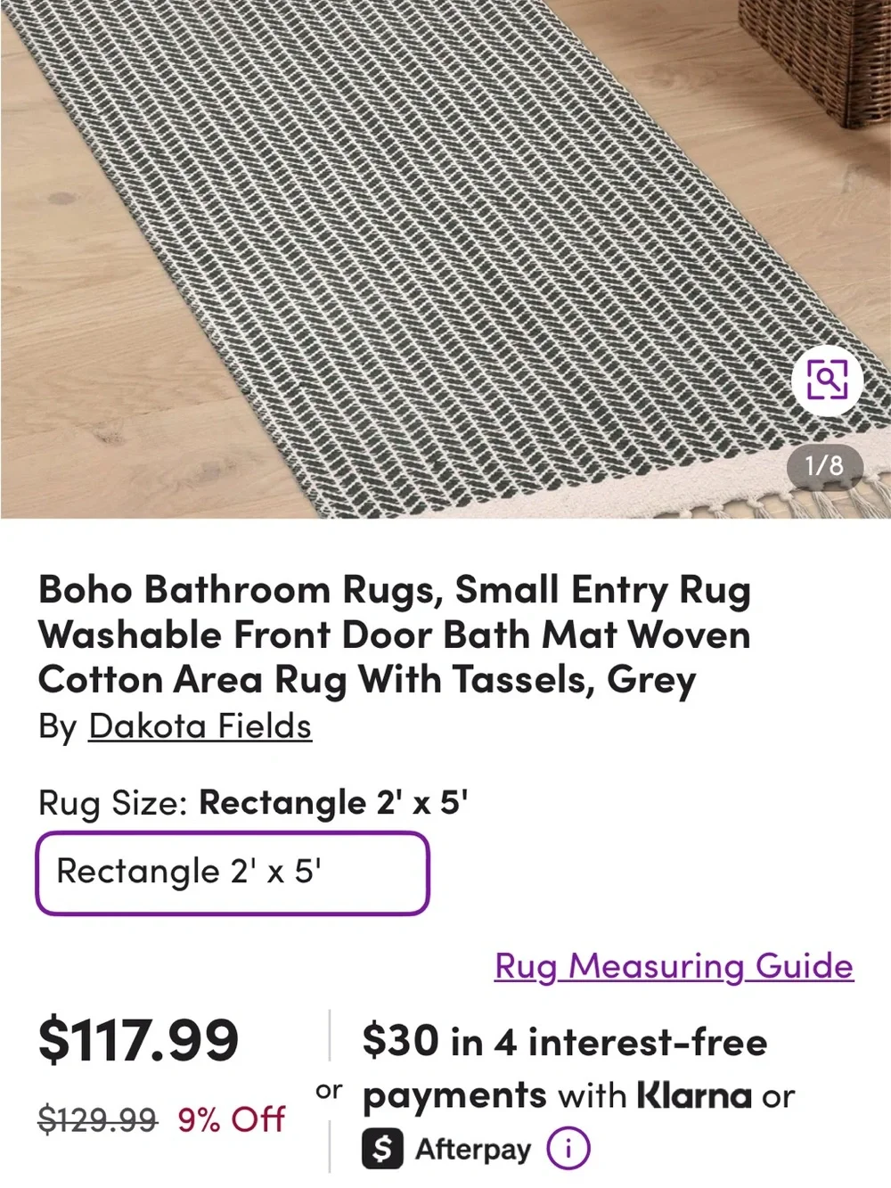Select the Afterpay payment option text
This screenshot has height=1188, width=891.
click(472, 1149)
